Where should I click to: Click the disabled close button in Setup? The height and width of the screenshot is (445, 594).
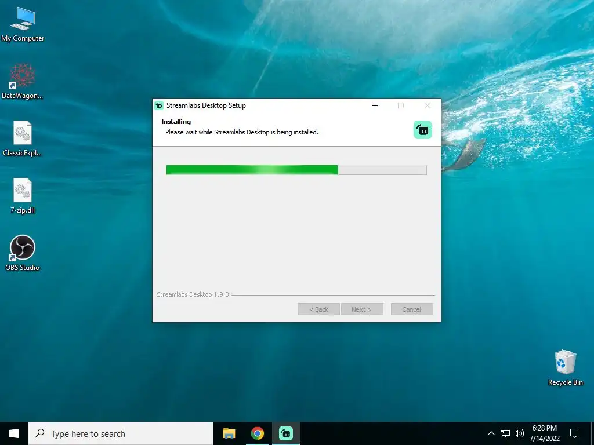click(x=428, y=105)
